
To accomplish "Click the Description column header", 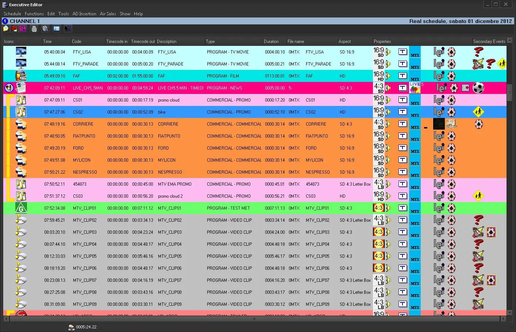I will click(x=180, y=41).
